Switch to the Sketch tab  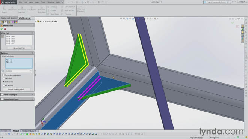tap(14, 18)
